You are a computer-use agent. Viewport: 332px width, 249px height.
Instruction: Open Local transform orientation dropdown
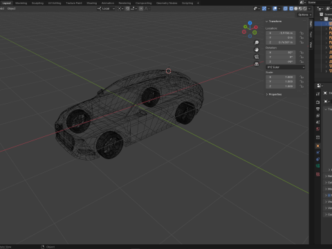[106, 8]
